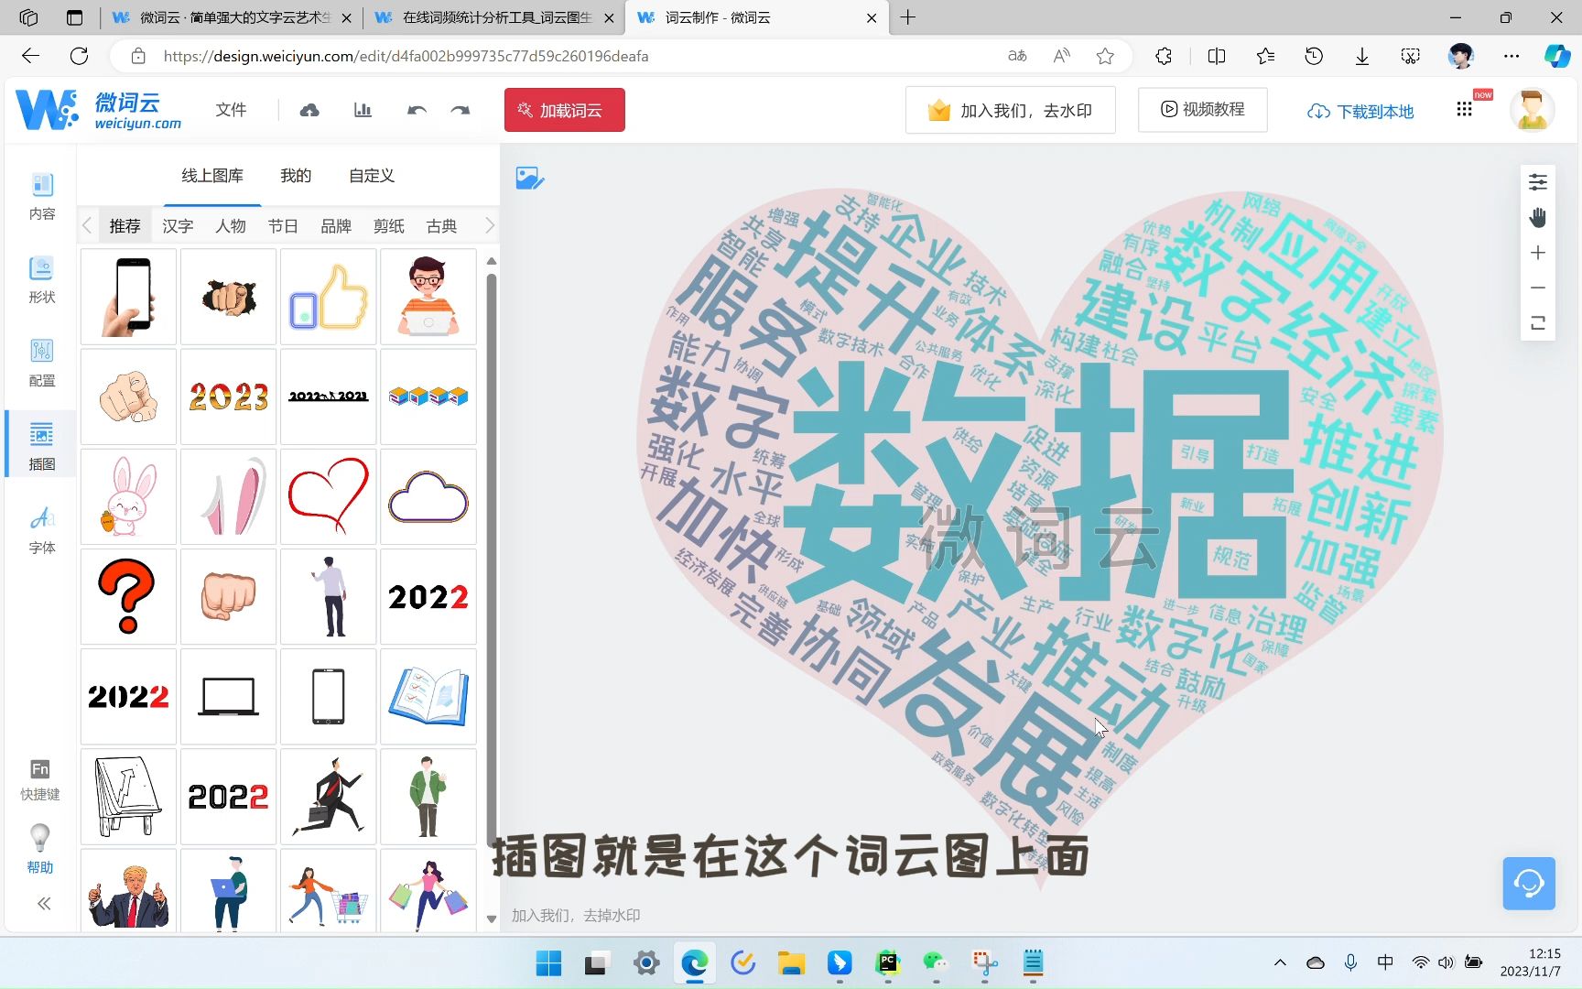Click the bar chart statistics icon
This screenshot has width=1582, height=989.
(363, 111)
